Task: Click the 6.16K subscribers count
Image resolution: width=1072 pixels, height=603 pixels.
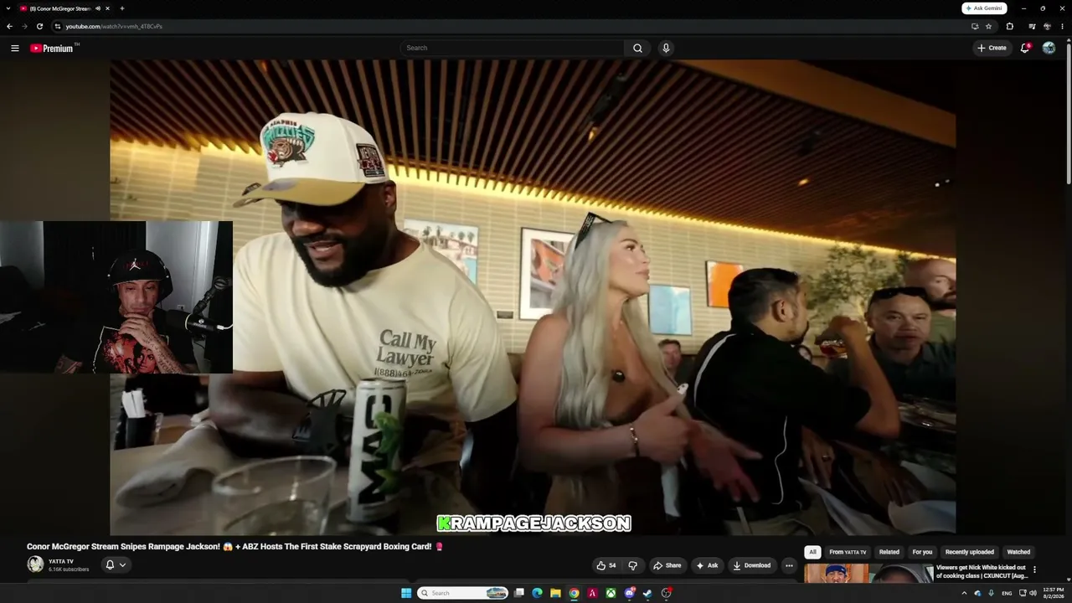Action: (x=69, y=569)
